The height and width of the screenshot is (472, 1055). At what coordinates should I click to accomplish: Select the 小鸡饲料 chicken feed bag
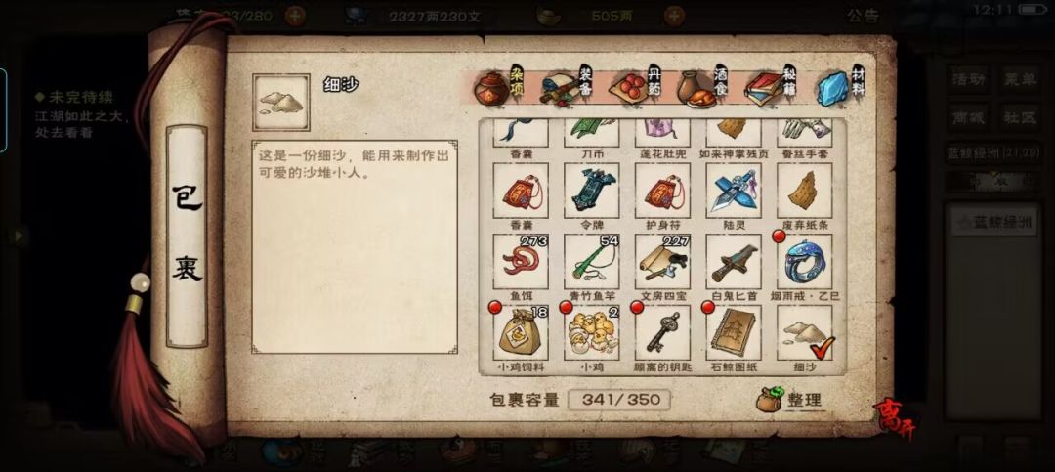click(x=521, y=332)
